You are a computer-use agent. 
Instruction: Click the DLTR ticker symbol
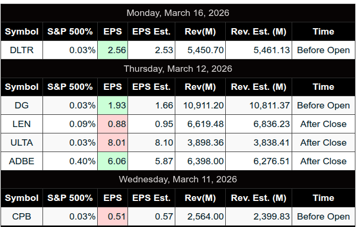coord(22,50)
